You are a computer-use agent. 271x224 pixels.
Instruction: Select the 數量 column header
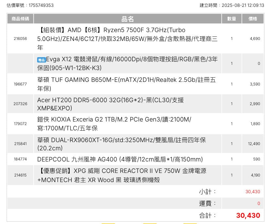click(232, 19)
